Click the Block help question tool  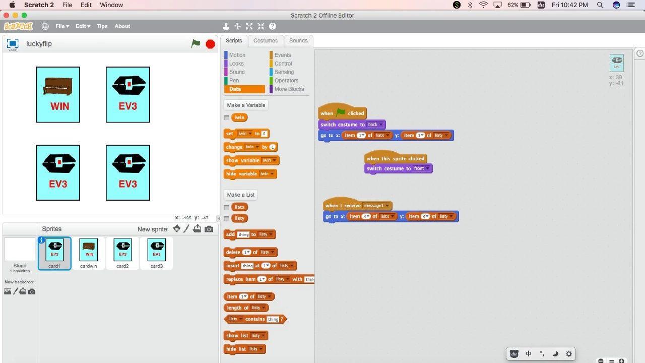pos(272,26)
